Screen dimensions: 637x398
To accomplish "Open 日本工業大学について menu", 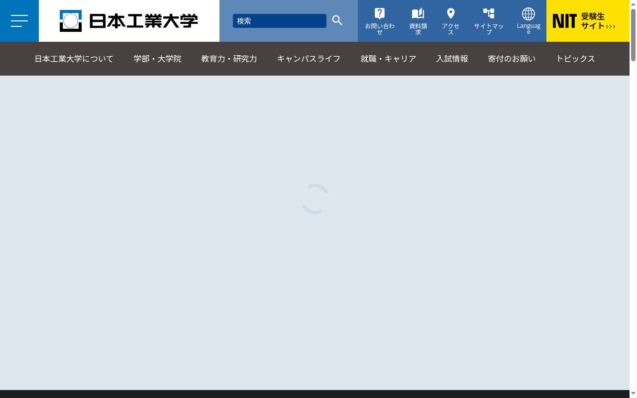I will 74,59.
